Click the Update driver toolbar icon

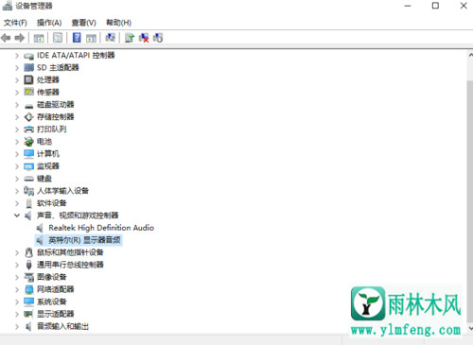click(130, 38)
